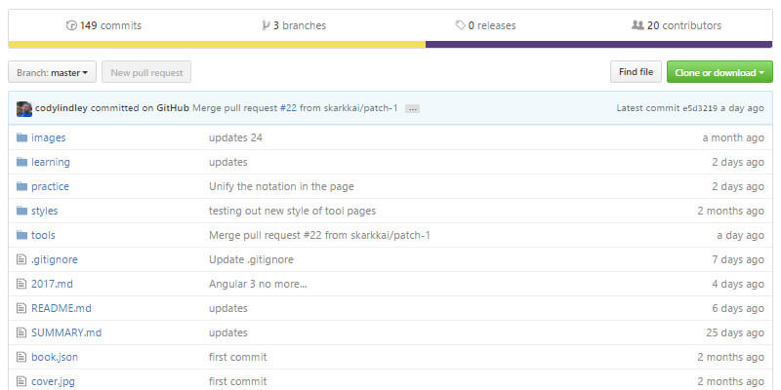The height and width of the screenshot is (390, 781).
Task: Show the 20 contributors tab
Action: [x=677, y=25]
